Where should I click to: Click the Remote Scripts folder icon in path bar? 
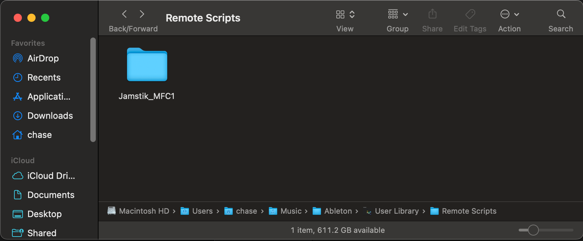(x=435, y=211)
